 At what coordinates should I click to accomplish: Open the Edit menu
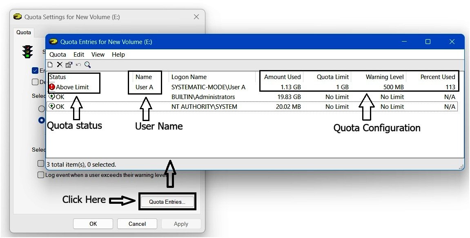click(79, 55)
